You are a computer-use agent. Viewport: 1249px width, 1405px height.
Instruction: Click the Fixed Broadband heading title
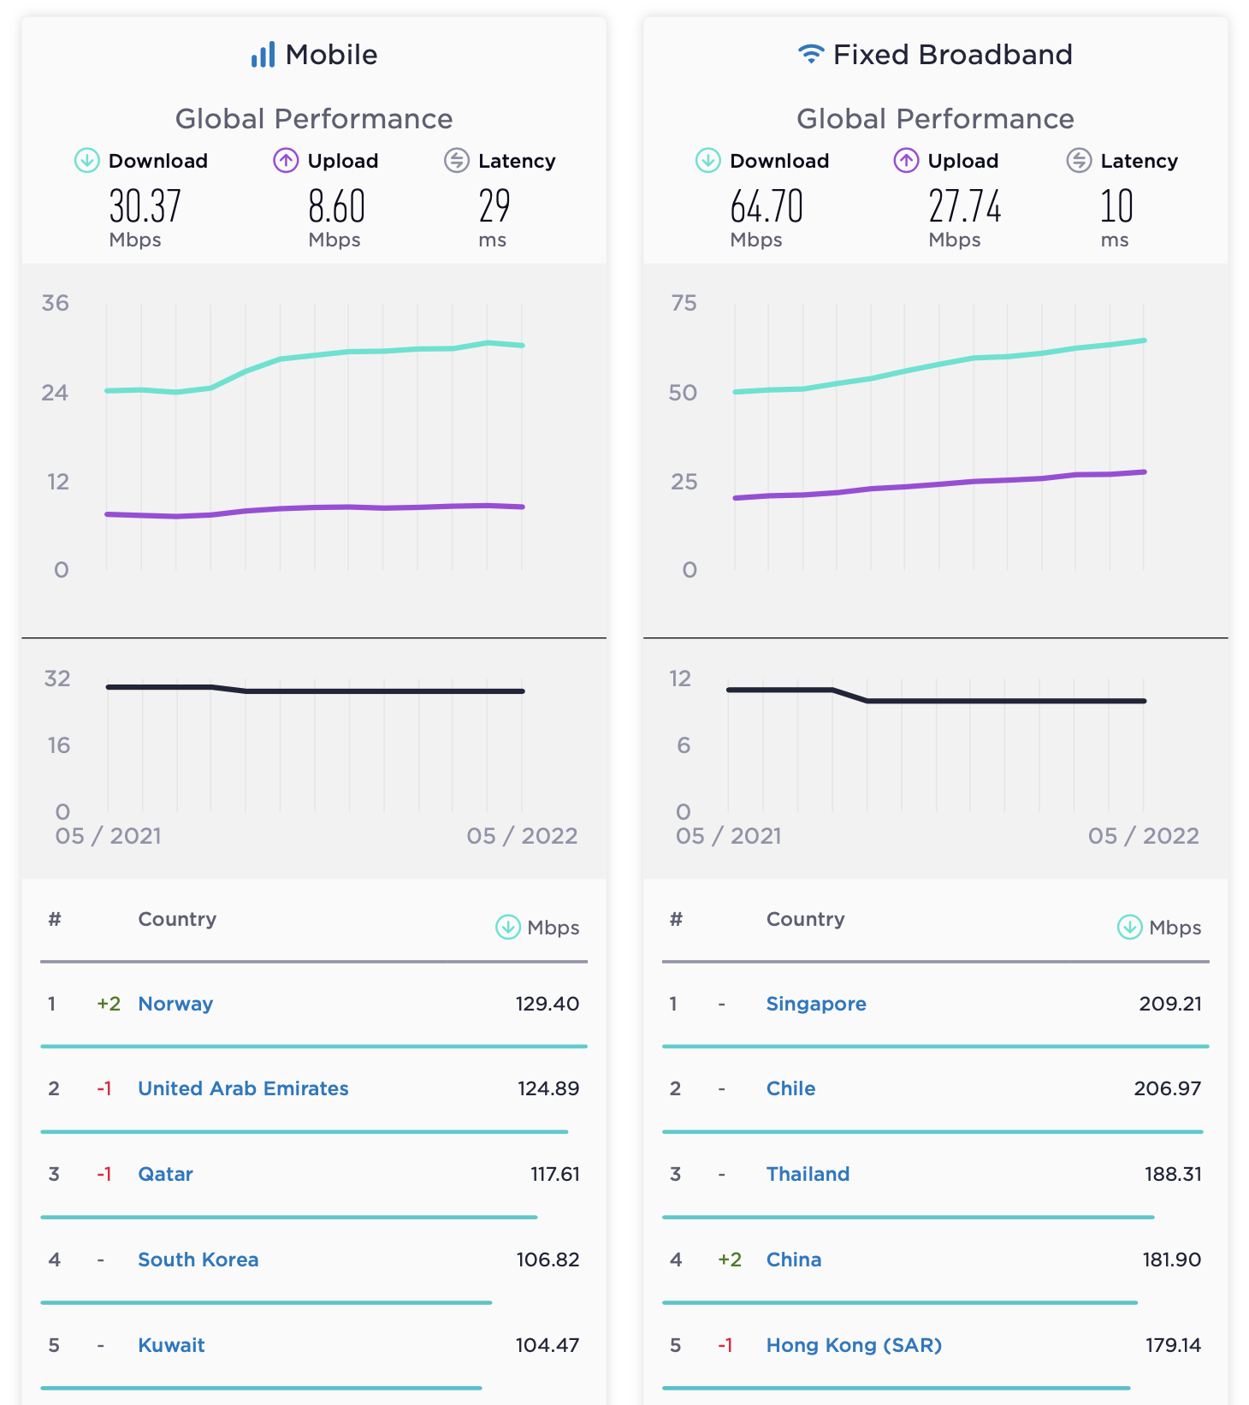pyautogui.click(x=952, y=55)
